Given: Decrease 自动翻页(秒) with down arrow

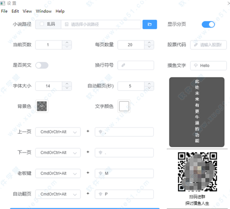Looking at the screenshot, I should (149, 88).
